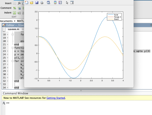Select the Edit Plot arrow tool
The width and height of the screenshot is (152, 115).
click(x=67, y=3)
